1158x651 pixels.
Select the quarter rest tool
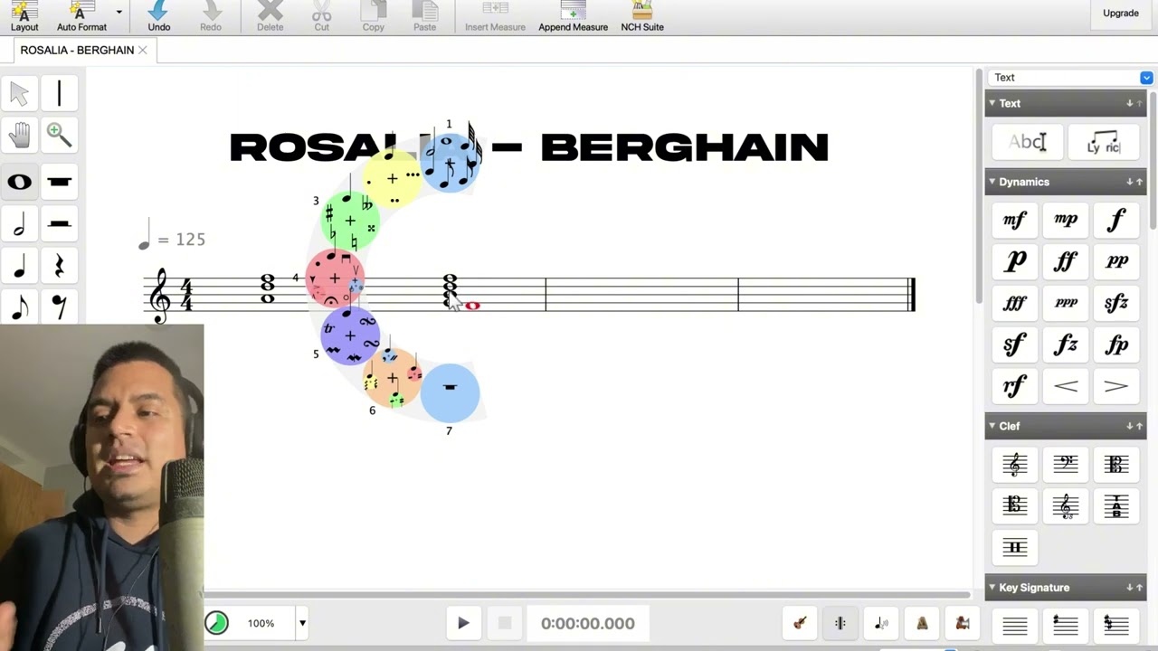pos(59,266)
